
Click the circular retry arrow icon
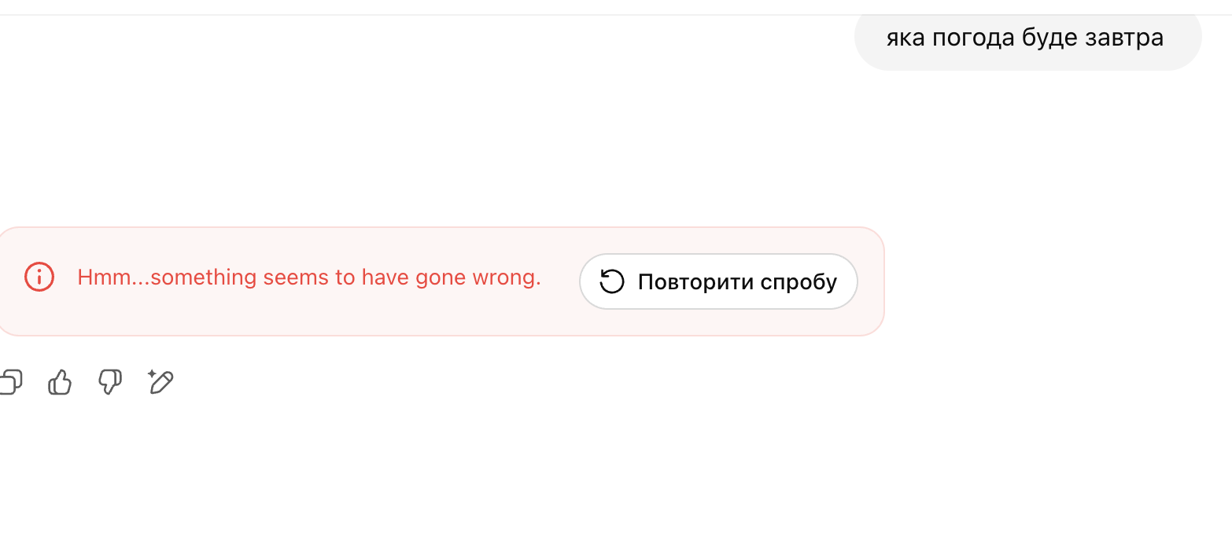tap(612, 281)
